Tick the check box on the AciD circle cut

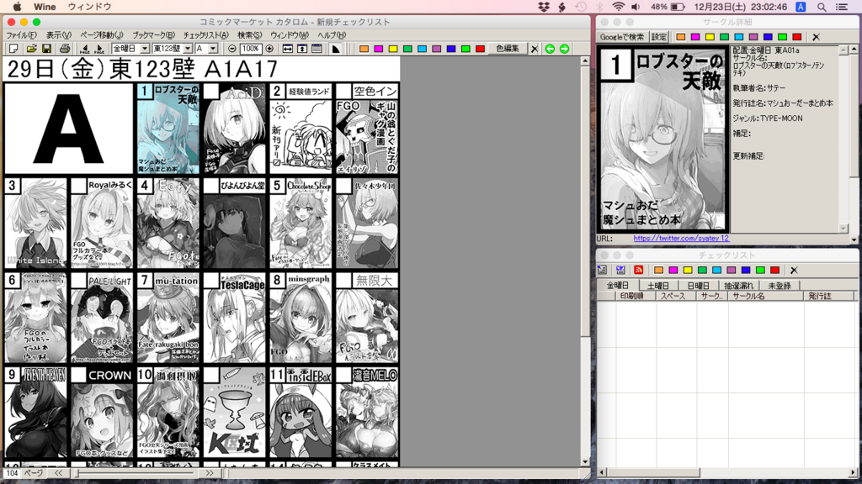pyautogui.click(x=211, y=91)
